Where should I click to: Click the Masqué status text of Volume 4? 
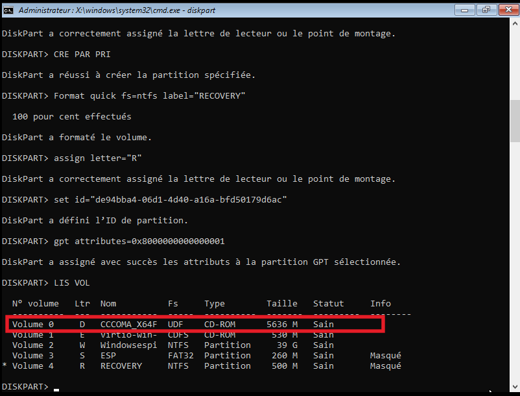point(385,365)
